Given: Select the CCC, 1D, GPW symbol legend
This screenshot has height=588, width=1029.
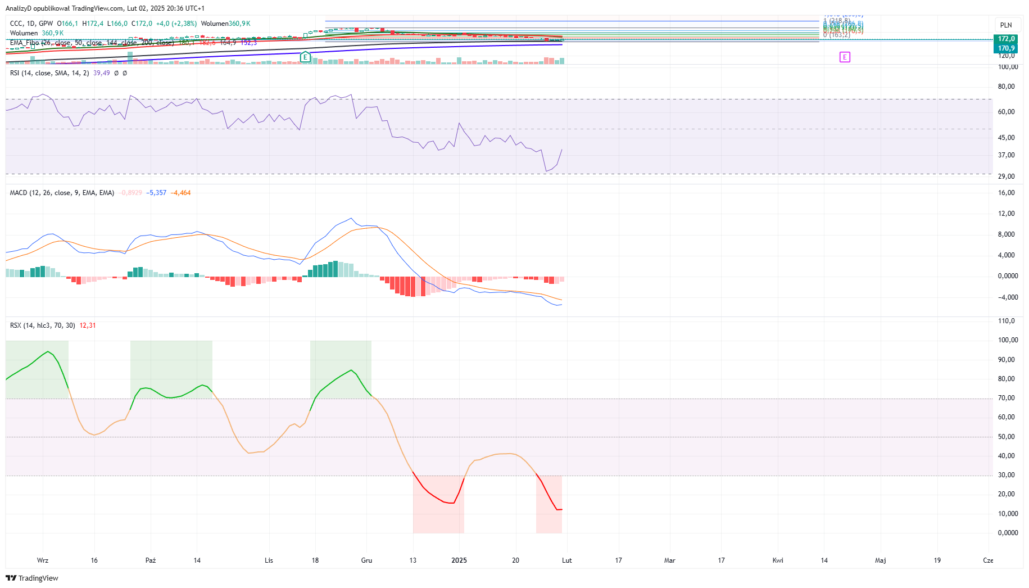Looking at the screenshot, I should click(x=31, y=24).
